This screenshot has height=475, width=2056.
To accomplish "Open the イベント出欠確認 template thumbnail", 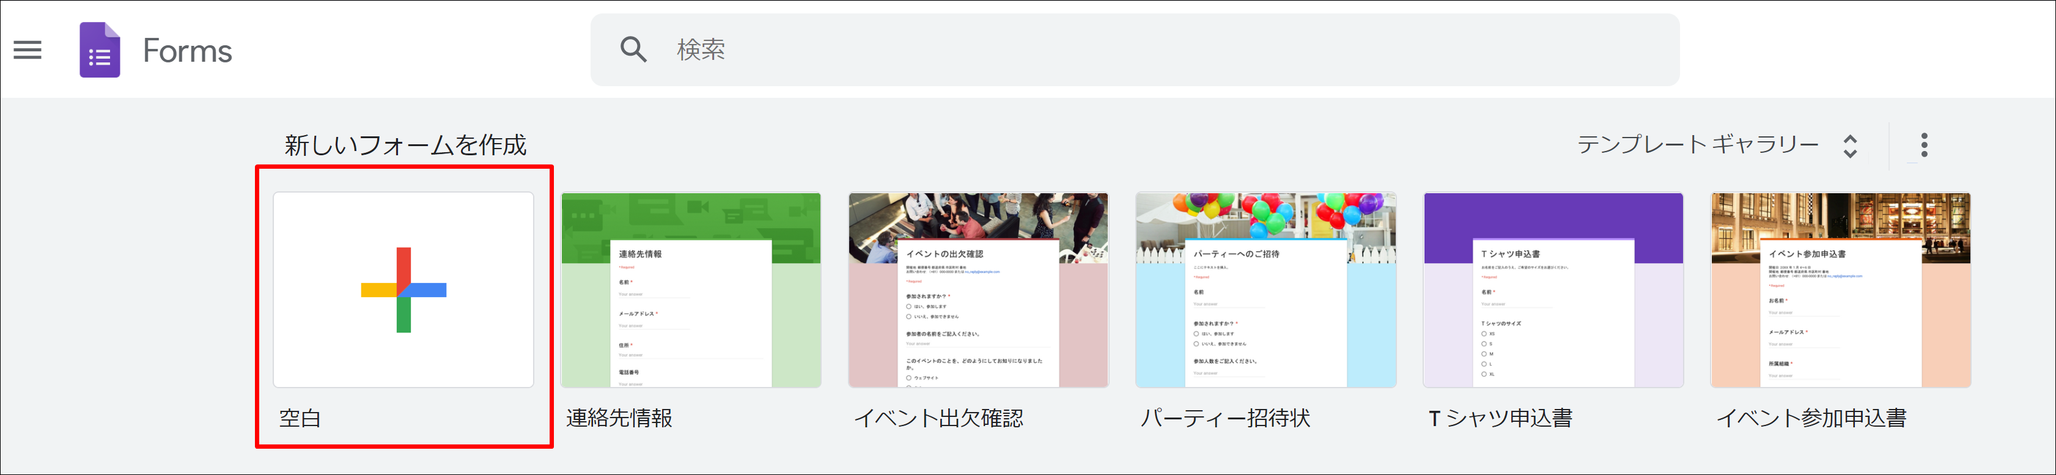I will pyautogui.click(x=979, y=290).
